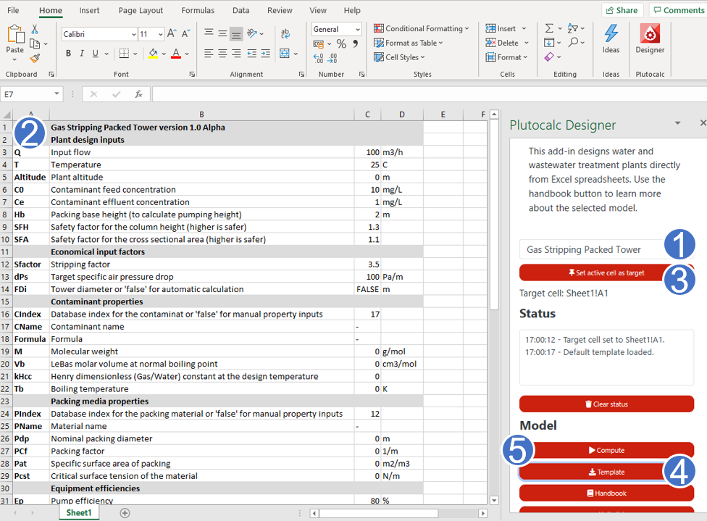Click Sort & Filter icon
The height and width of the screenshot is (521, 707).
click(573, 28)
